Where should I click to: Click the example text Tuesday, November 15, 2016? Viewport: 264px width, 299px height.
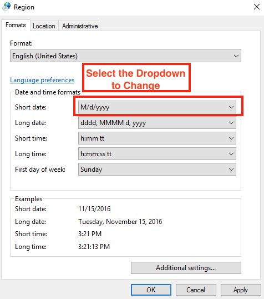[x=120, y=222]
